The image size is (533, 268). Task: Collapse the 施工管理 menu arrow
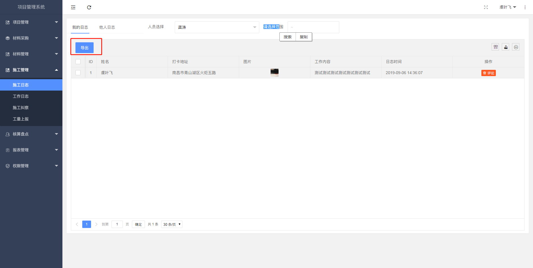[x=56, y=70]
